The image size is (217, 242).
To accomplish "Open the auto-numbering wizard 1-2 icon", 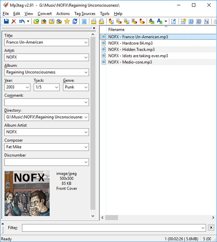I will pos(206,21).
